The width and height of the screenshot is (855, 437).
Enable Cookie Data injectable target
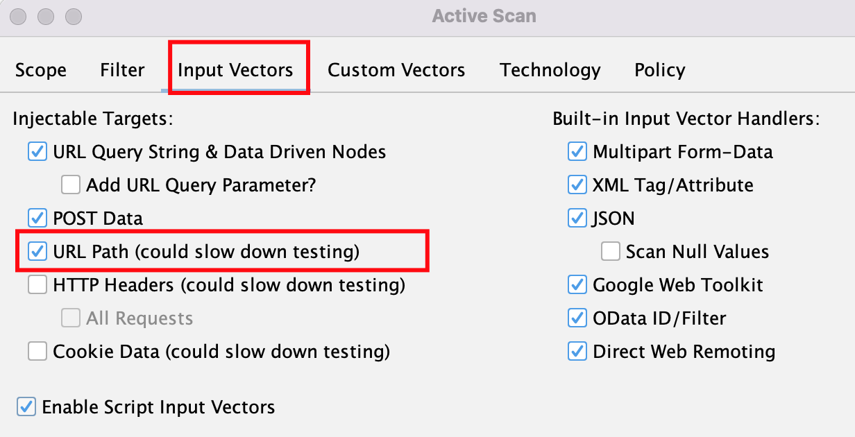[37, 352]
